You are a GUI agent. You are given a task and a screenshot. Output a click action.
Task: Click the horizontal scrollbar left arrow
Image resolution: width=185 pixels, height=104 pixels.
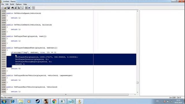point(2,94)
